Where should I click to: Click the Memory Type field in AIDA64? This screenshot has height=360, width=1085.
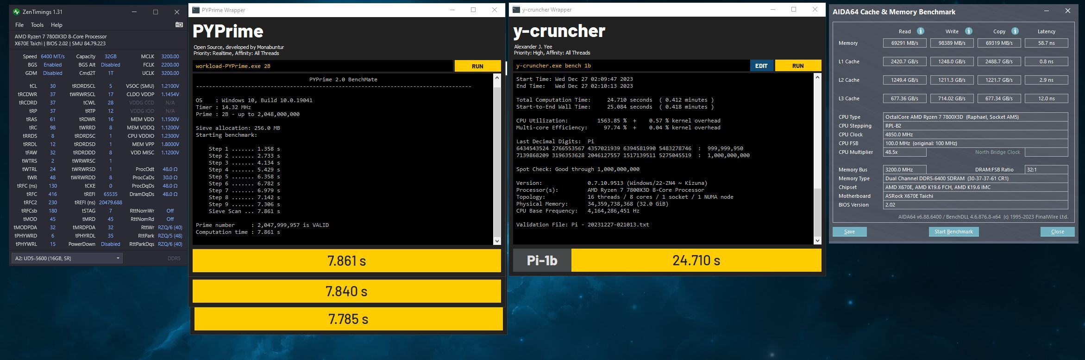click(x=975, y=178)
